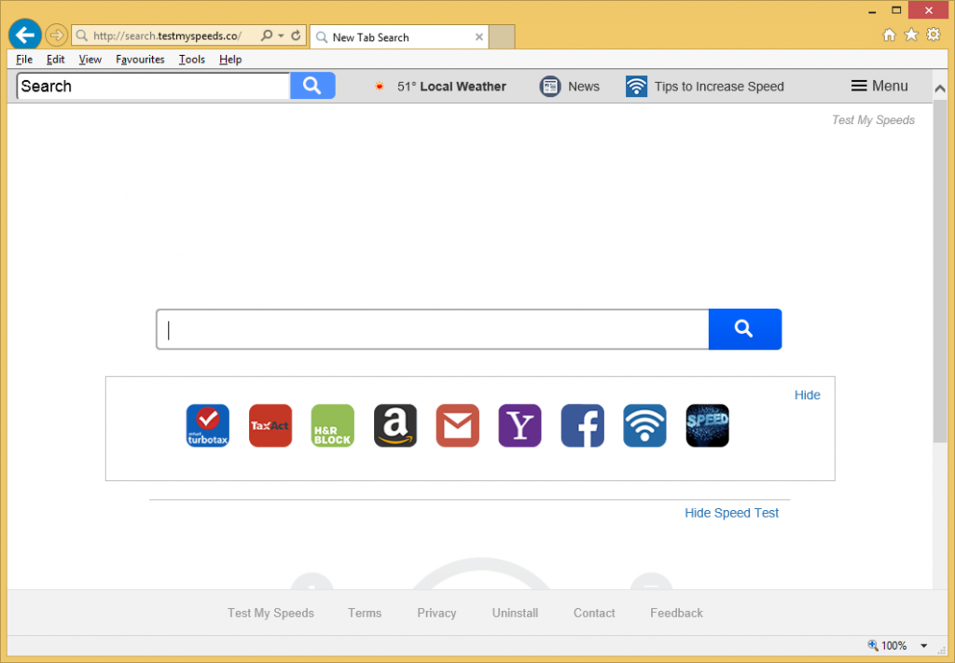Open the View menu
Screen dimensions: 955x663
tap(90, 59)
